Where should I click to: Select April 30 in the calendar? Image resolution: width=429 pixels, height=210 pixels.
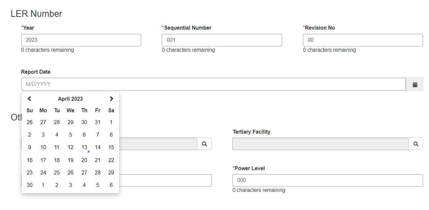coord(30,185)
